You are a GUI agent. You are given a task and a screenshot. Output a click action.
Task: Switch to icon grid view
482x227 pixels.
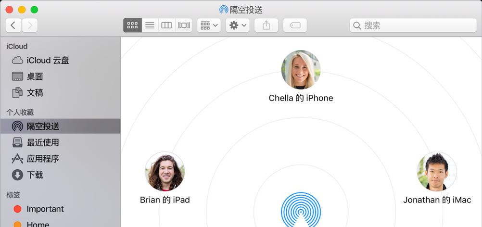coord(132,25)
